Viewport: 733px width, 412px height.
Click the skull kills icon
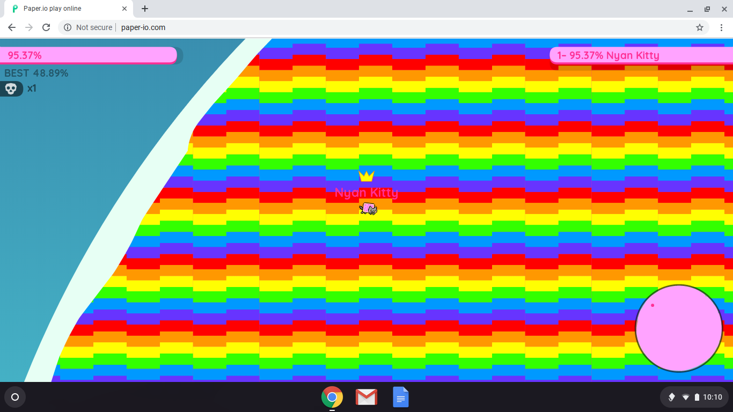(x=11, y=89)
